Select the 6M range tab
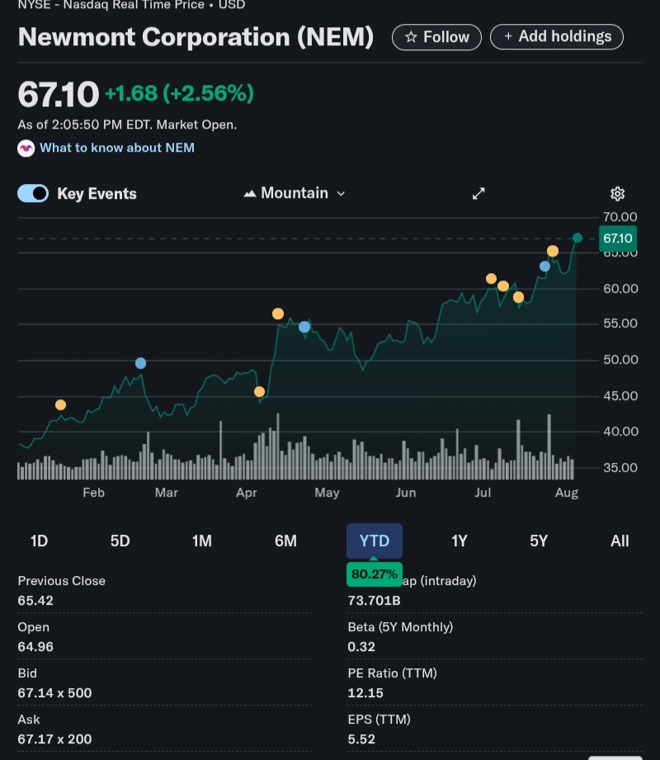This screenshot has height=760, width=660. point(285,541)
